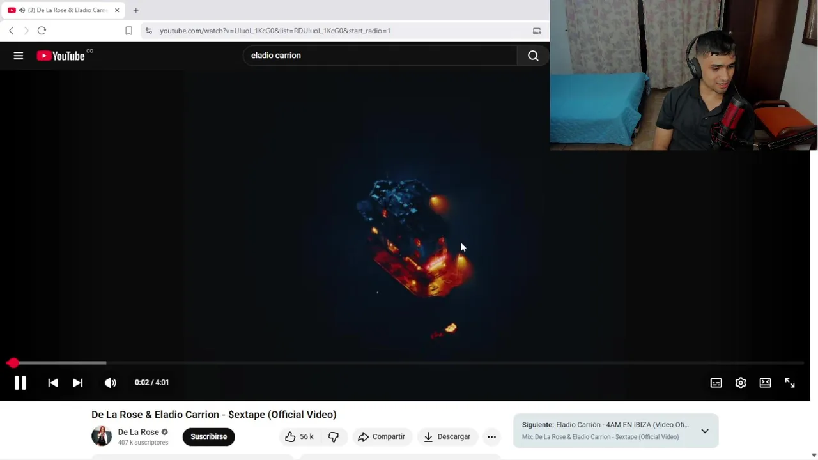Viewport: 818px width, 460px height.
Task: Close the De La Rose browser tab
Action: 117,10
